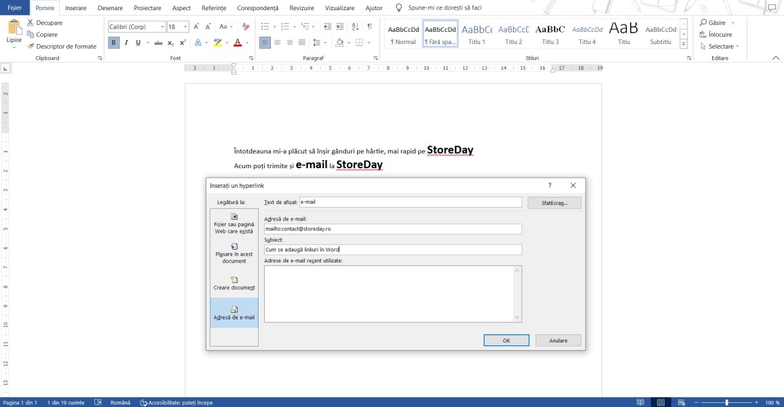Image resolution: width=784 pixels, height=407 pixels.
Task: Click Anulare button
Action: click(x=558, y=341)
